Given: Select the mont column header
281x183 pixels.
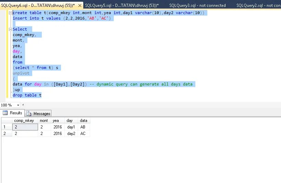Looking at the screenshot, I should tap(44, 121).
